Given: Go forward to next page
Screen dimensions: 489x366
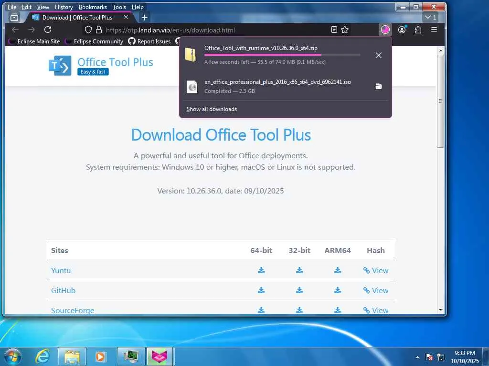Looking at the screenshot, I should (x=32, y=30).
